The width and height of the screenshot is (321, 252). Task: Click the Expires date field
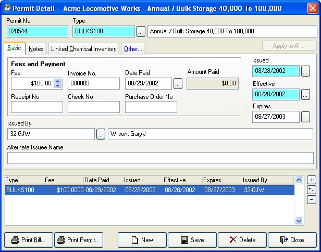[x=276, y=117]
